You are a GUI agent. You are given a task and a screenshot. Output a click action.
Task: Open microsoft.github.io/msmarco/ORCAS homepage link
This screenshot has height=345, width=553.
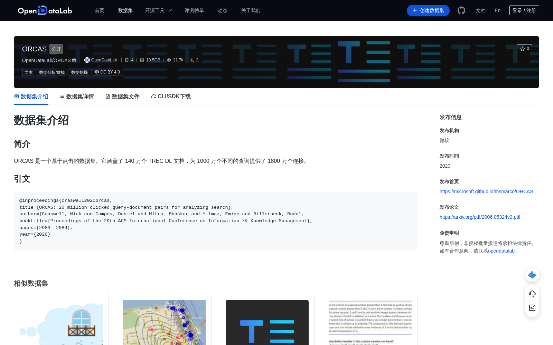coord(486,191)
